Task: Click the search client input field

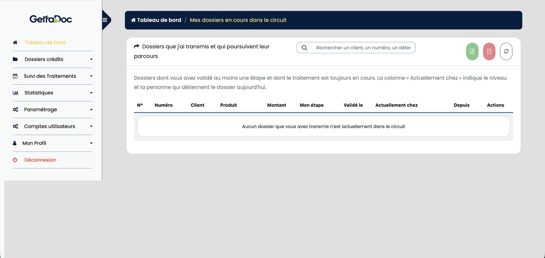Action: (x=356, y=48)
